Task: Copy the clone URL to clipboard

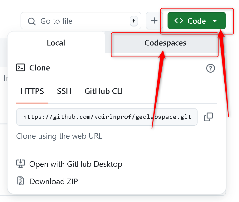Action: pyautogui.click(x=208, y=117)
